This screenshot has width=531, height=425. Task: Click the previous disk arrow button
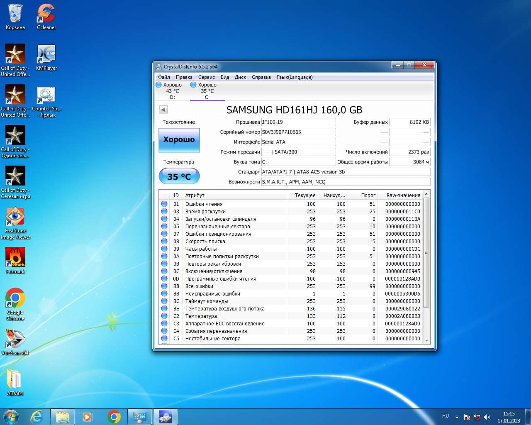(x=163, y=110)
